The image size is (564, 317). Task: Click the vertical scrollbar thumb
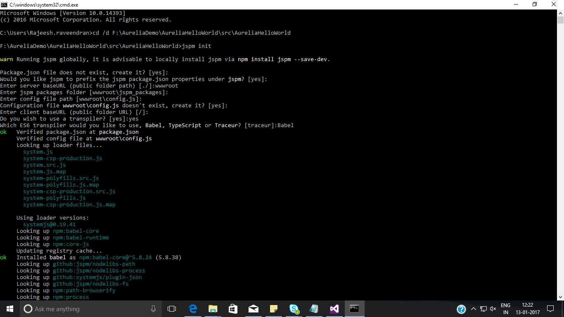pyautogui.click(x=560, y=20)
